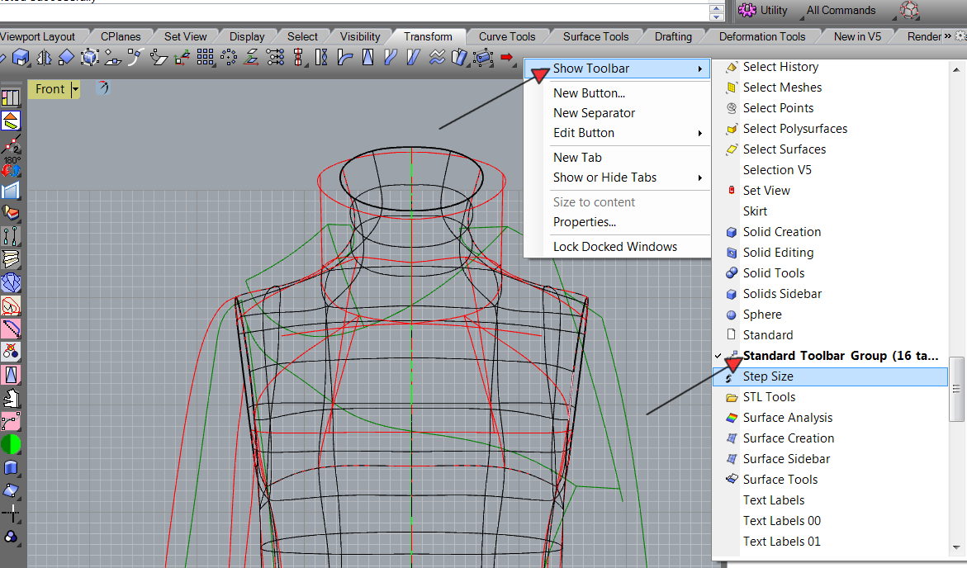Open the Surface Tools tab
The width and height of the screenshot is (967, 568).
tap(595, 36)
